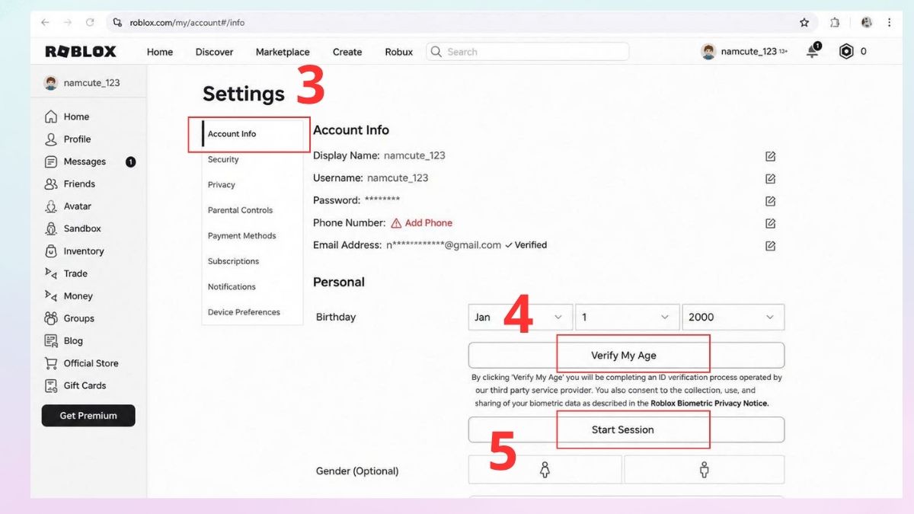Open Official Store in the sidebar
914x514 pixels.
81,363
